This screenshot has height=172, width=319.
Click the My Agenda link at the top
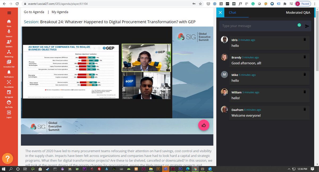click(x=60, y=12)
